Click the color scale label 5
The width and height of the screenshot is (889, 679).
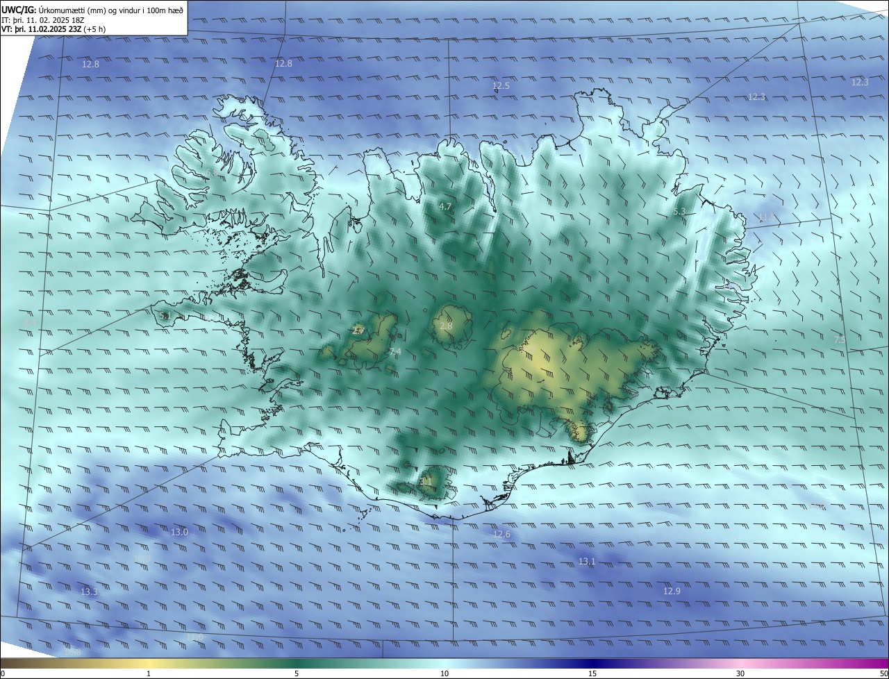pos(297,673)
